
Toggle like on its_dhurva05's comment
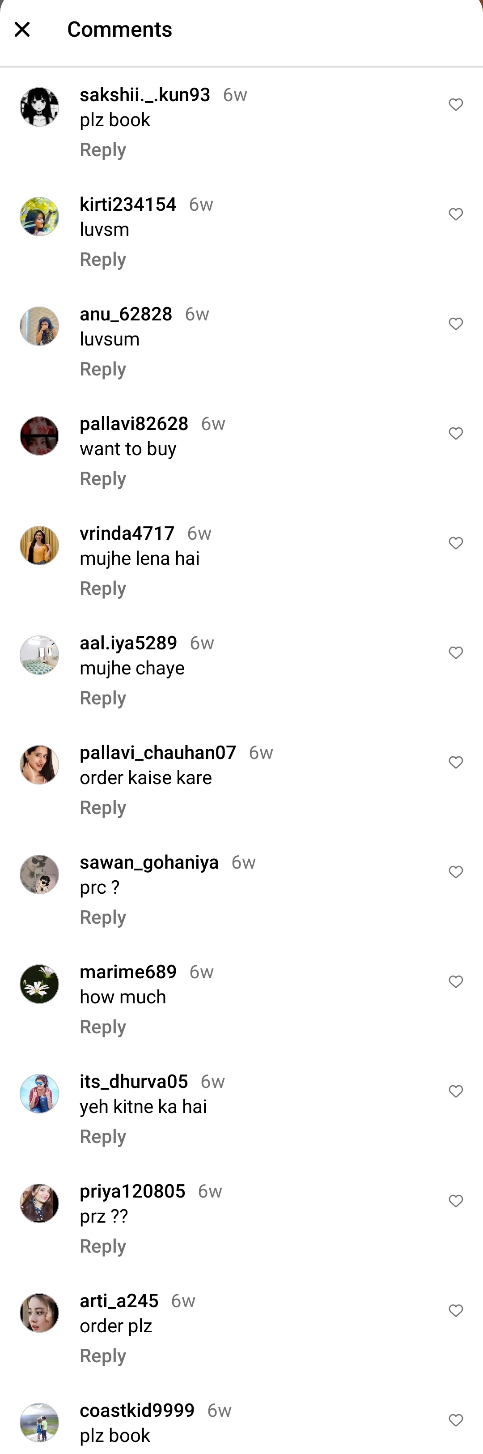(x=455, y=1091)
